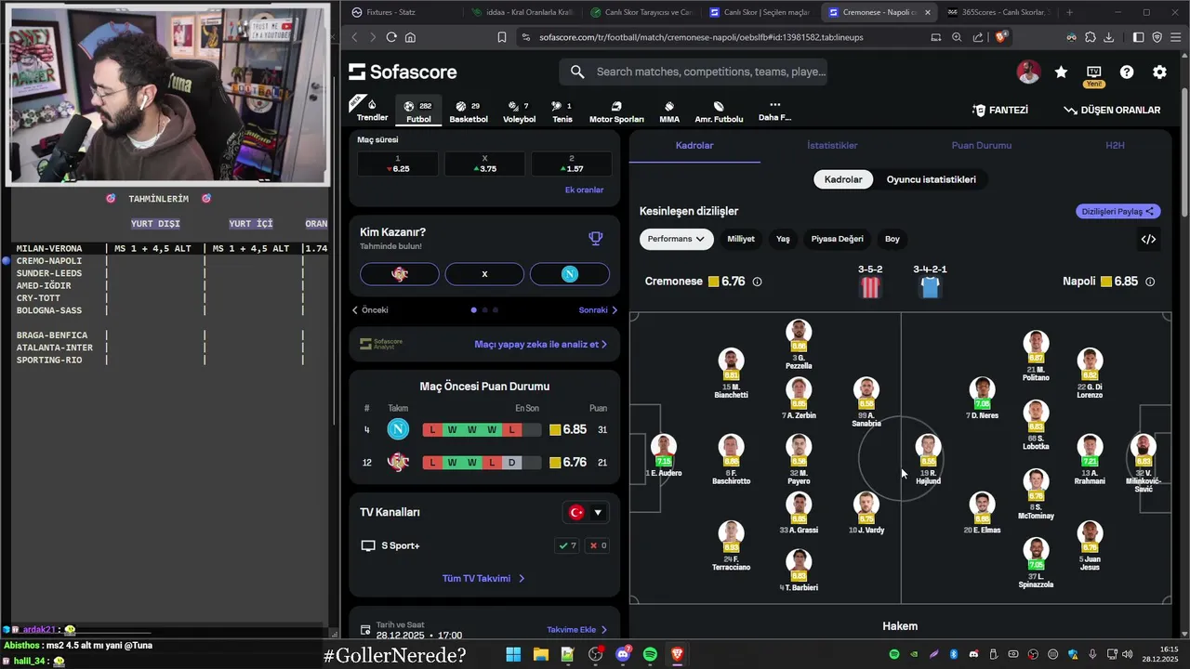Go to Sonraki card

click(598, 310)
